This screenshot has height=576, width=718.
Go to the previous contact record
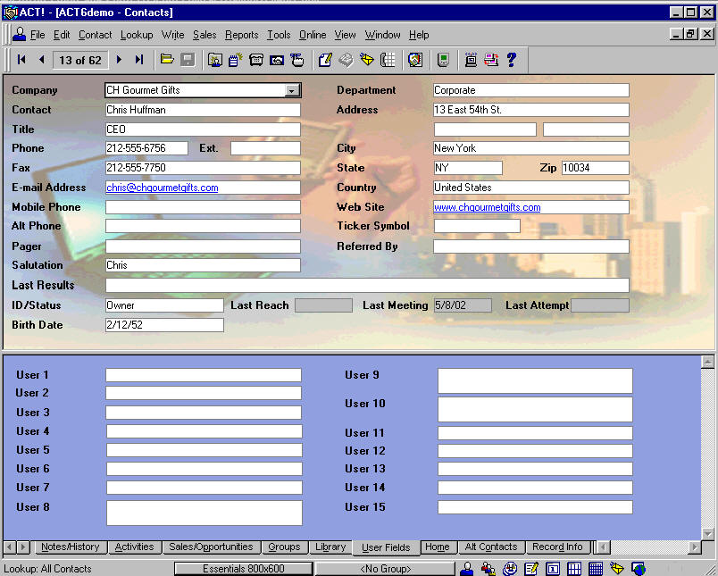point(42,60)
